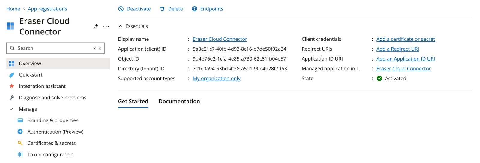
Task: Click the search magnifier icon
Action: click(12, 48)
